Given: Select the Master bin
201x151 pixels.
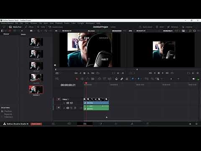Looking at the screenshot, I should [x=6, y=34].
